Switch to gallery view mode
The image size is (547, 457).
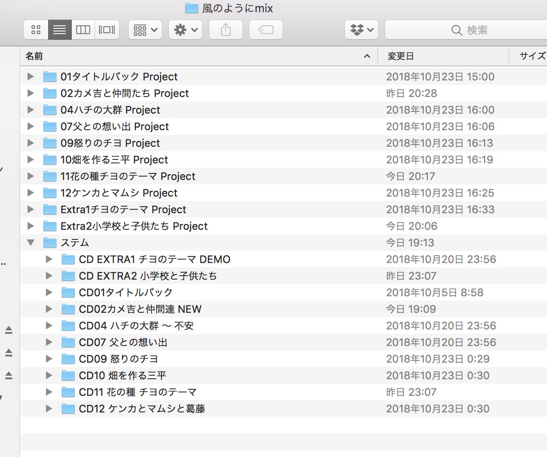pos(107,30)
